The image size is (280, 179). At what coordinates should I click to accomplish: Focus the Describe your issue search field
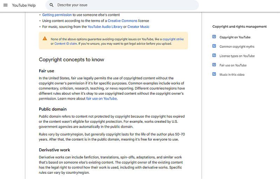tap(122, 5)
